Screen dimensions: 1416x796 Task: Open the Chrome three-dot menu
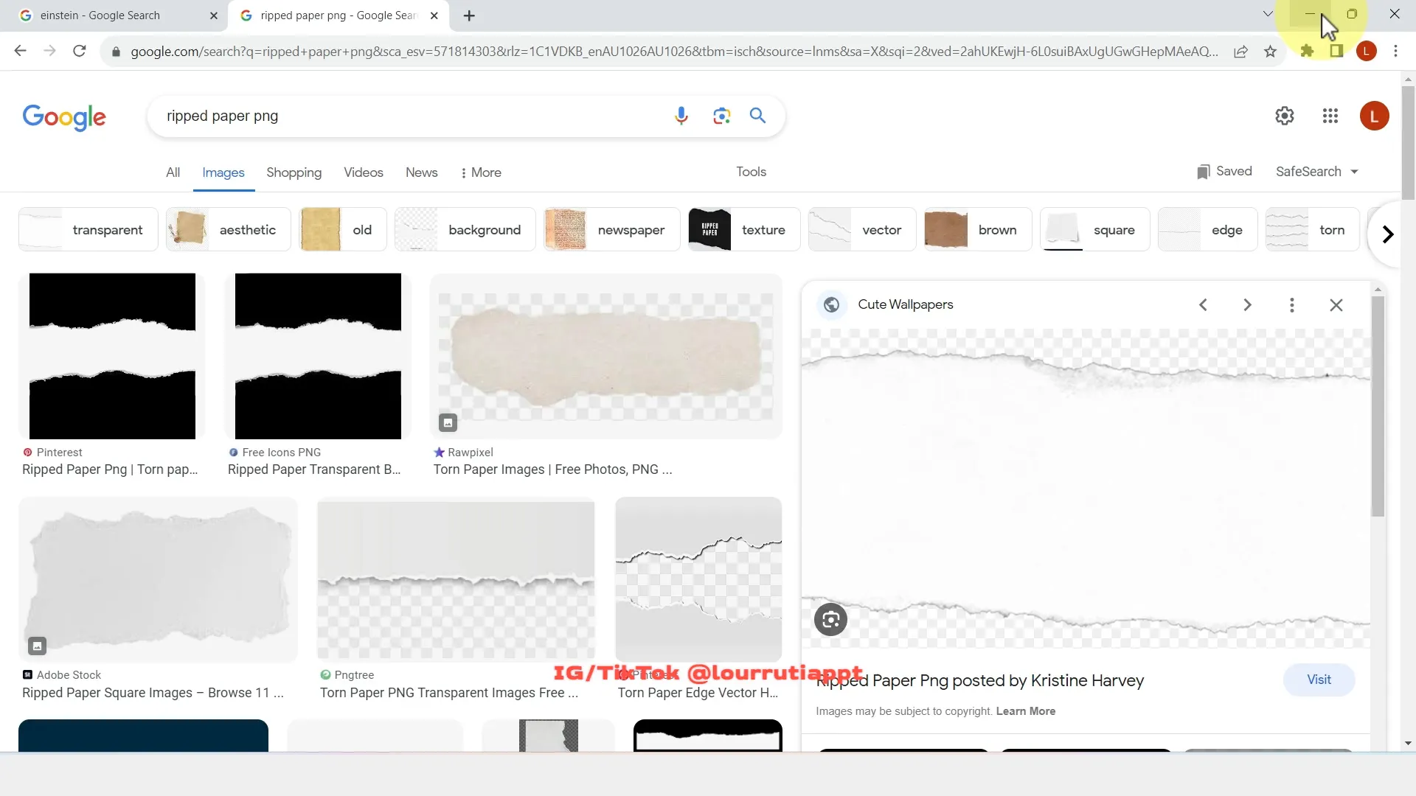coord(1395,51)
